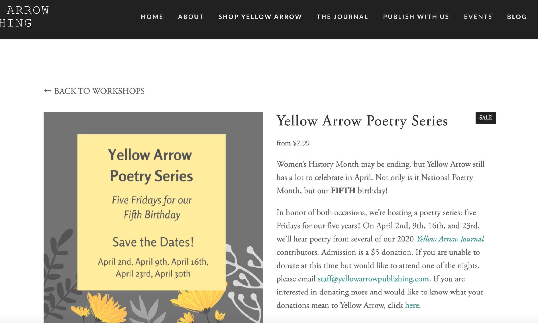This screenshot has width=538, height=323.
Task: Navigate to the Events page
Action: tap(478, 17)
